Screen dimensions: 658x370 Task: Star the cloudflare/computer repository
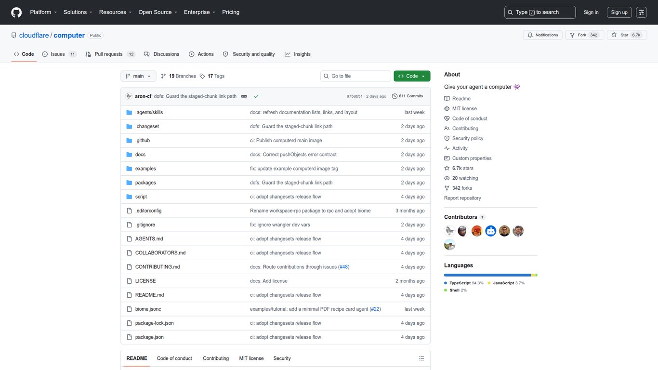click(x=626, y=35)
